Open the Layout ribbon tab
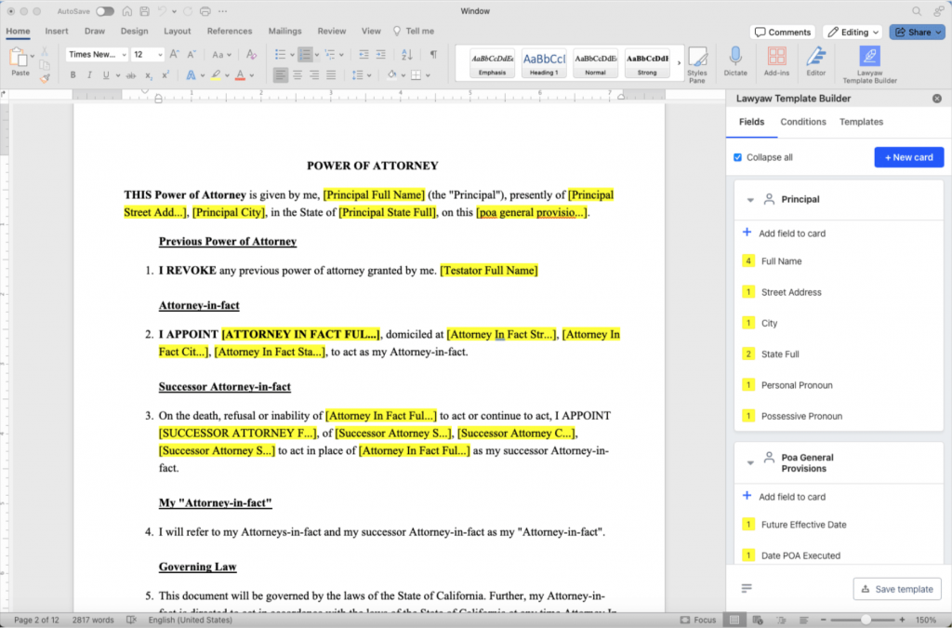Viewport: 952px width, 628px height. tap(178, 31)
